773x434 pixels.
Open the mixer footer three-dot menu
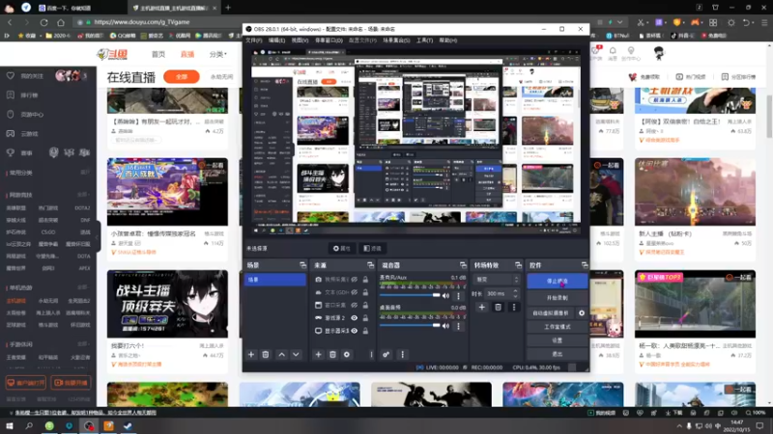402,354
